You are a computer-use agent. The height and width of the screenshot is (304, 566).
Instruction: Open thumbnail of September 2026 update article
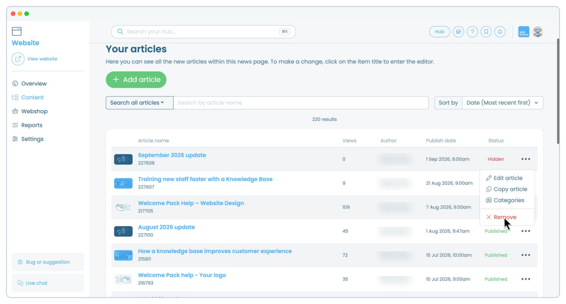(123, 159)
